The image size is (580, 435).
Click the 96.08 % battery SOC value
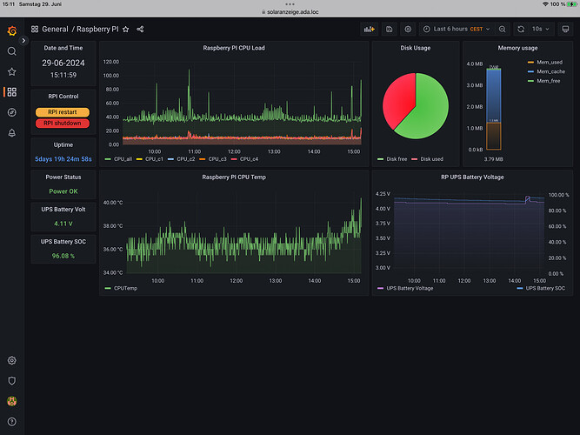point(63,256)
